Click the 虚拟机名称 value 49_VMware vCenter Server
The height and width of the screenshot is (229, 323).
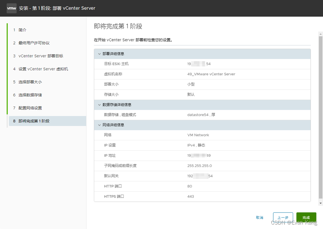click(211, 74)
